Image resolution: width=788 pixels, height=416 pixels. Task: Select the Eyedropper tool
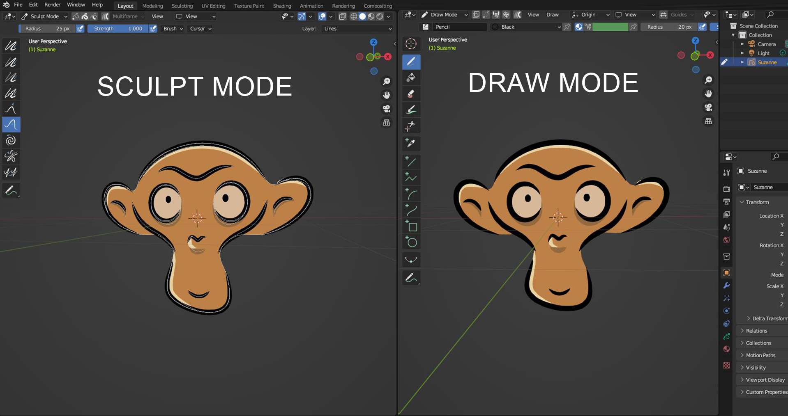[x=411, y=143]
